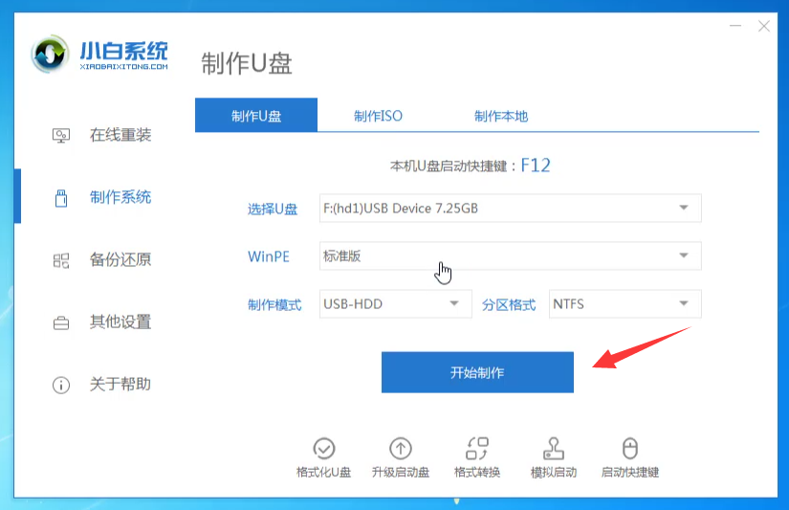Switch to the 制作U盘 tab
Screen dimensions: 789x510
click(x=256, y=115)
